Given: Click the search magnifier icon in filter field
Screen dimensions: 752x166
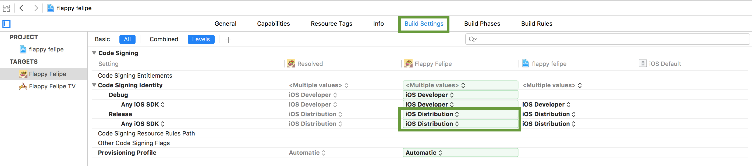Looking at the screenshot, I should (x=472, y=39).
